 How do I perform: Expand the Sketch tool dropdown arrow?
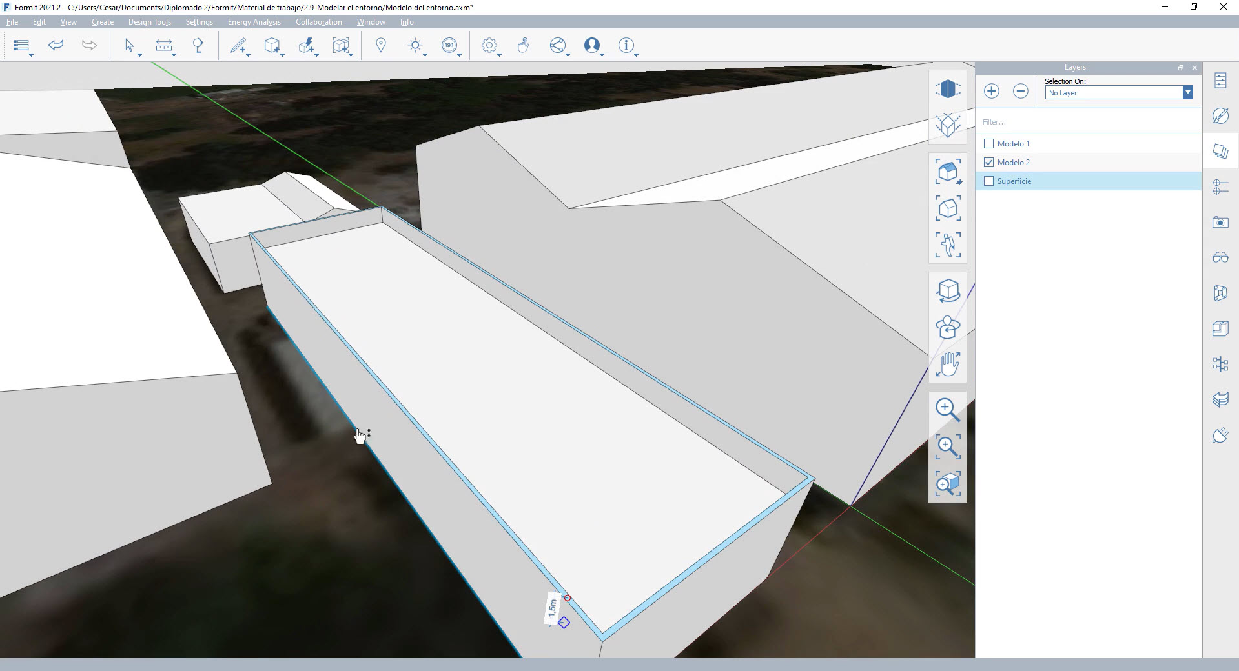pos(249,55)
